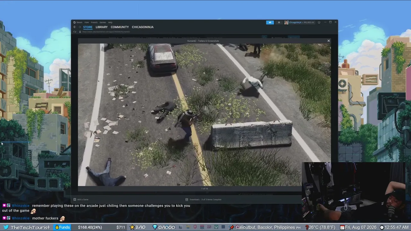Image resolution: width=411 pixels, height=231 pixels.
Task: Open Downloads status in Steam footer
Action: (203, 200)
